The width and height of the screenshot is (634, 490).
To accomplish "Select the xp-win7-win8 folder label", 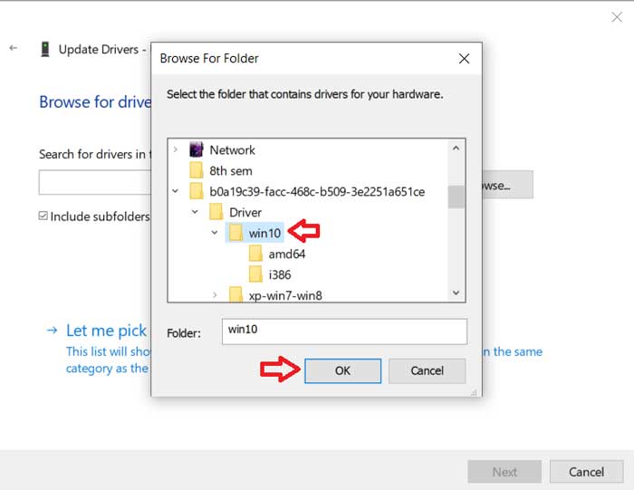I will tap(285, 295).
